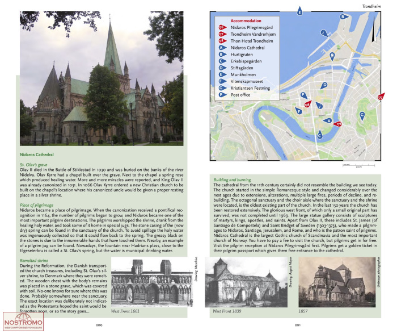Click the 'Trondheim' page header

(371, 6)
